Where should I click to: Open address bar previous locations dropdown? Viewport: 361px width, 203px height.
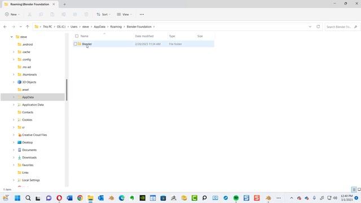[x=310, y=27]
